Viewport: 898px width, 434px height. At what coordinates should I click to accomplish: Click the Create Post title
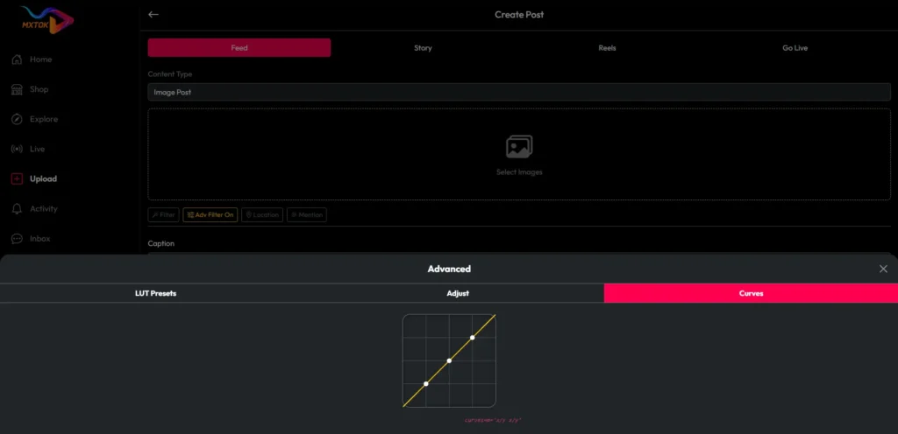(x=519, y=14)
